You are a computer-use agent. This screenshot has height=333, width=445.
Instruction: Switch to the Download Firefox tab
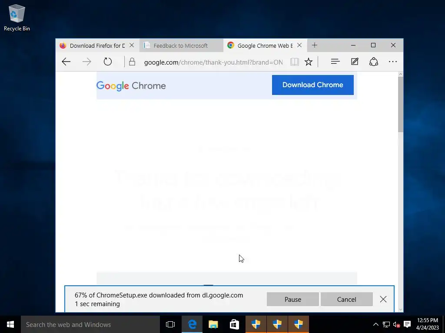coord(97,46)
